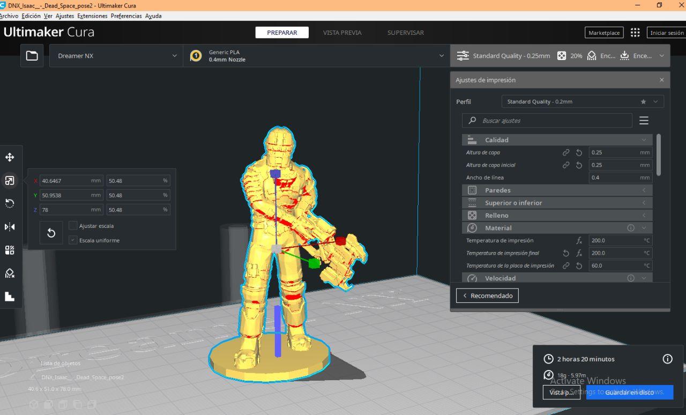The image size is (686, 415).
Task: Click the settings panel vertical scrollbar
Action: [x=659, y=154]
